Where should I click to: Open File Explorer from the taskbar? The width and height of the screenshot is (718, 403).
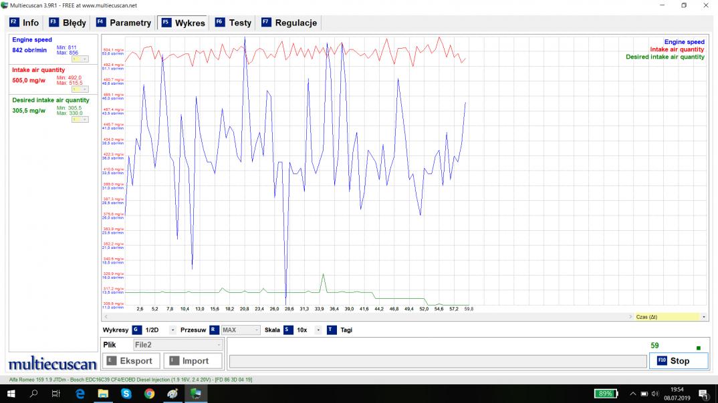pyautogui.click(x=104, y=394)
